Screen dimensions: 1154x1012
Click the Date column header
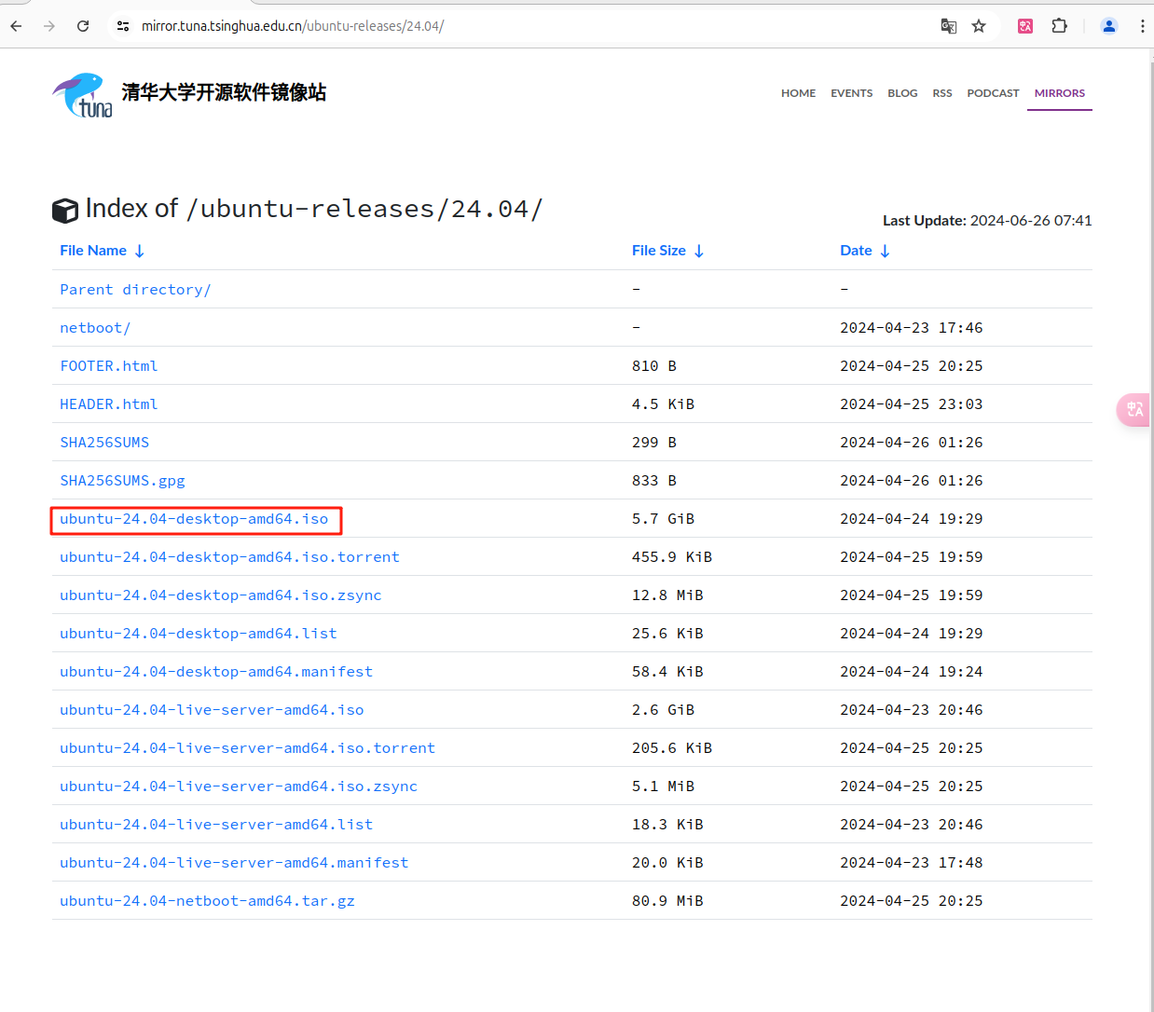click(x=856, y=251)
